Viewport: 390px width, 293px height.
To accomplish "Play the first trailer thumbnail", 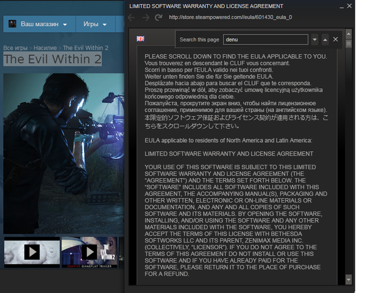I will coord(32,252).
